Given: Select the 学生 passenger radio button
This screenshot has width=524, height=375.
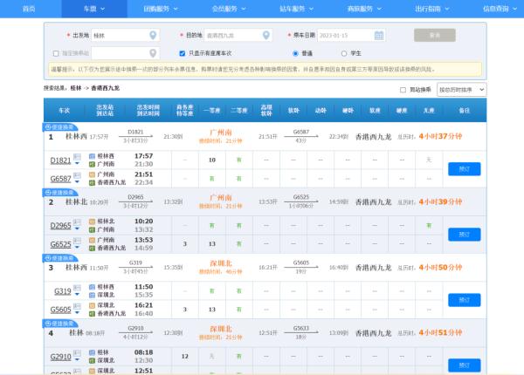Looking at the screenshot, I should pyautogui.click(x=344, y=53).
